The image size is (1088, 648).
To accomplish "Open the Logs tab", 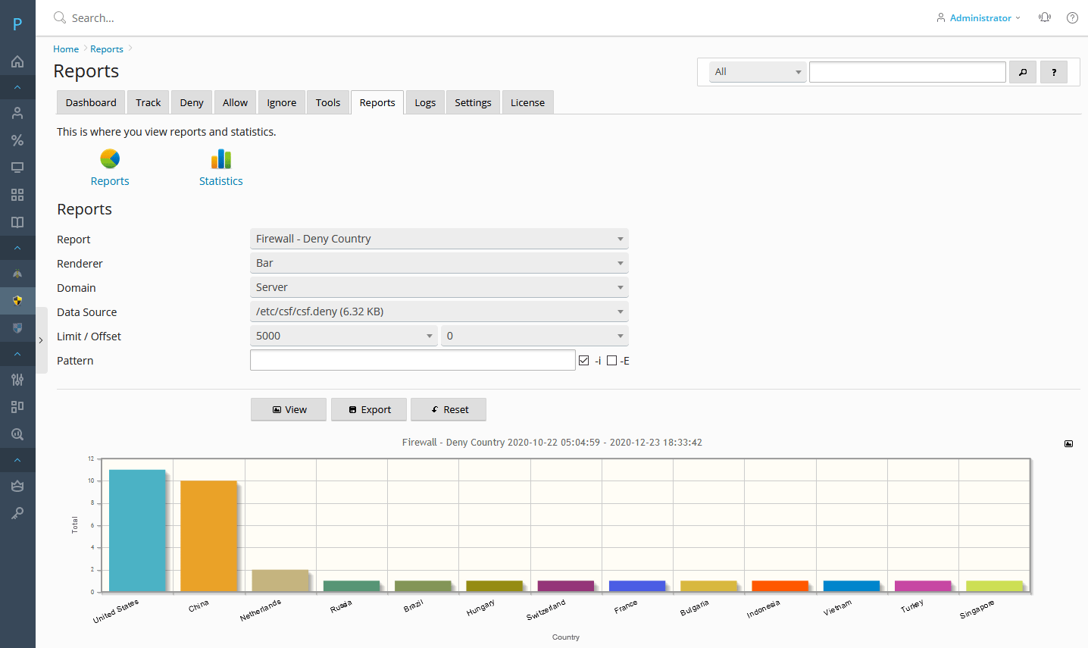I will click(425, 102).
